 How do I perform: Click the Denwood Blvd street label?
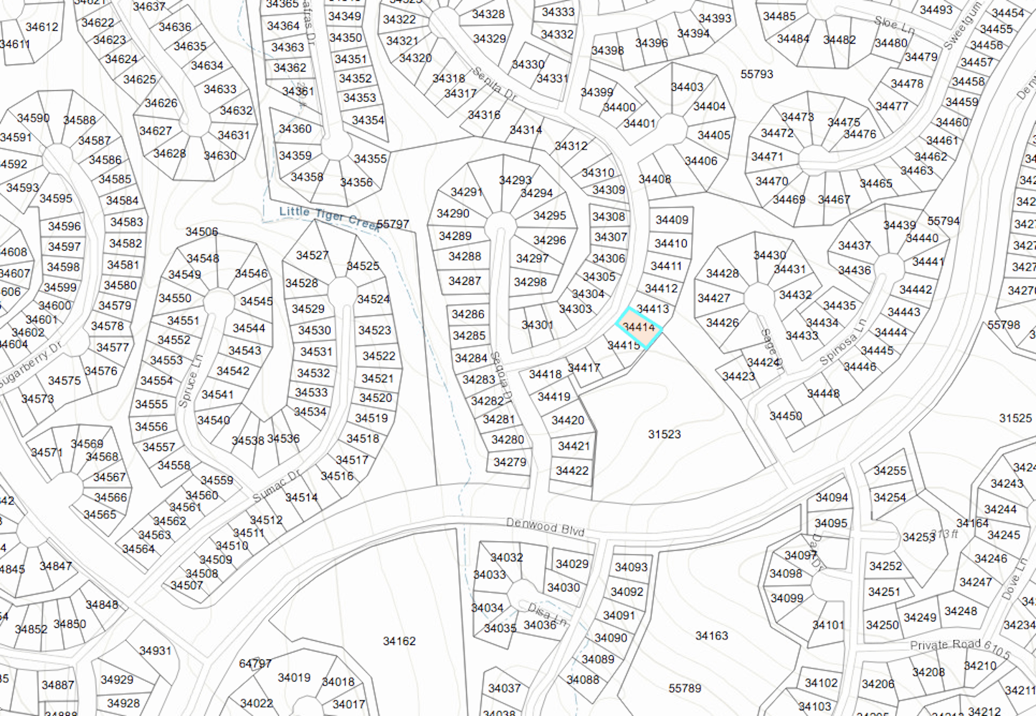tap(546, 527)
